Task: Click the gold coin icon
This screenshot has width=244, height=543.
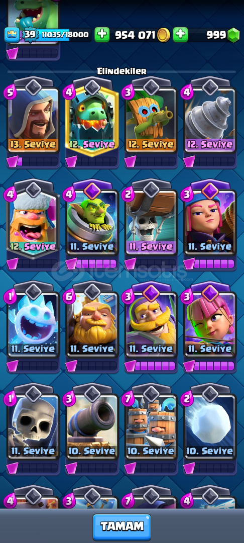Action: 164,35
